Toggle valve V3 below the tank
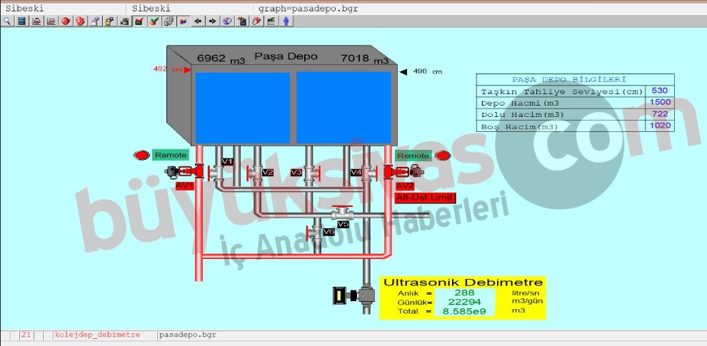 [309, 172]
